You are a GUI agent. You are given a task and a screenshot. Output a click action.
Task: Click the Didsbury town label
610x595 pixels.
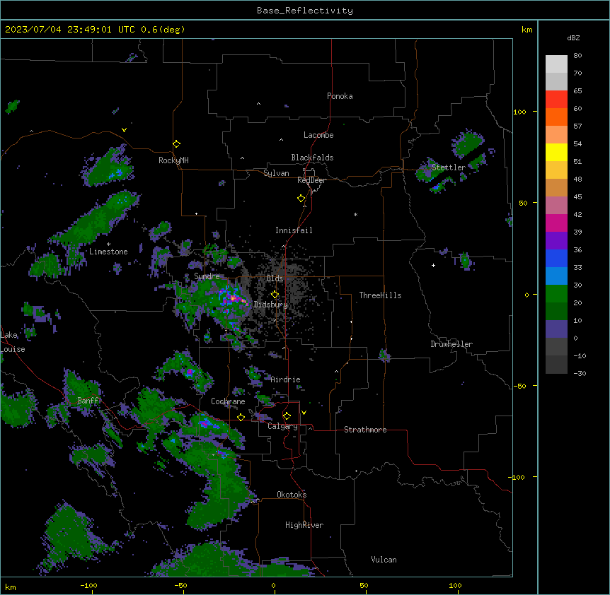click(x=270, y=305)
